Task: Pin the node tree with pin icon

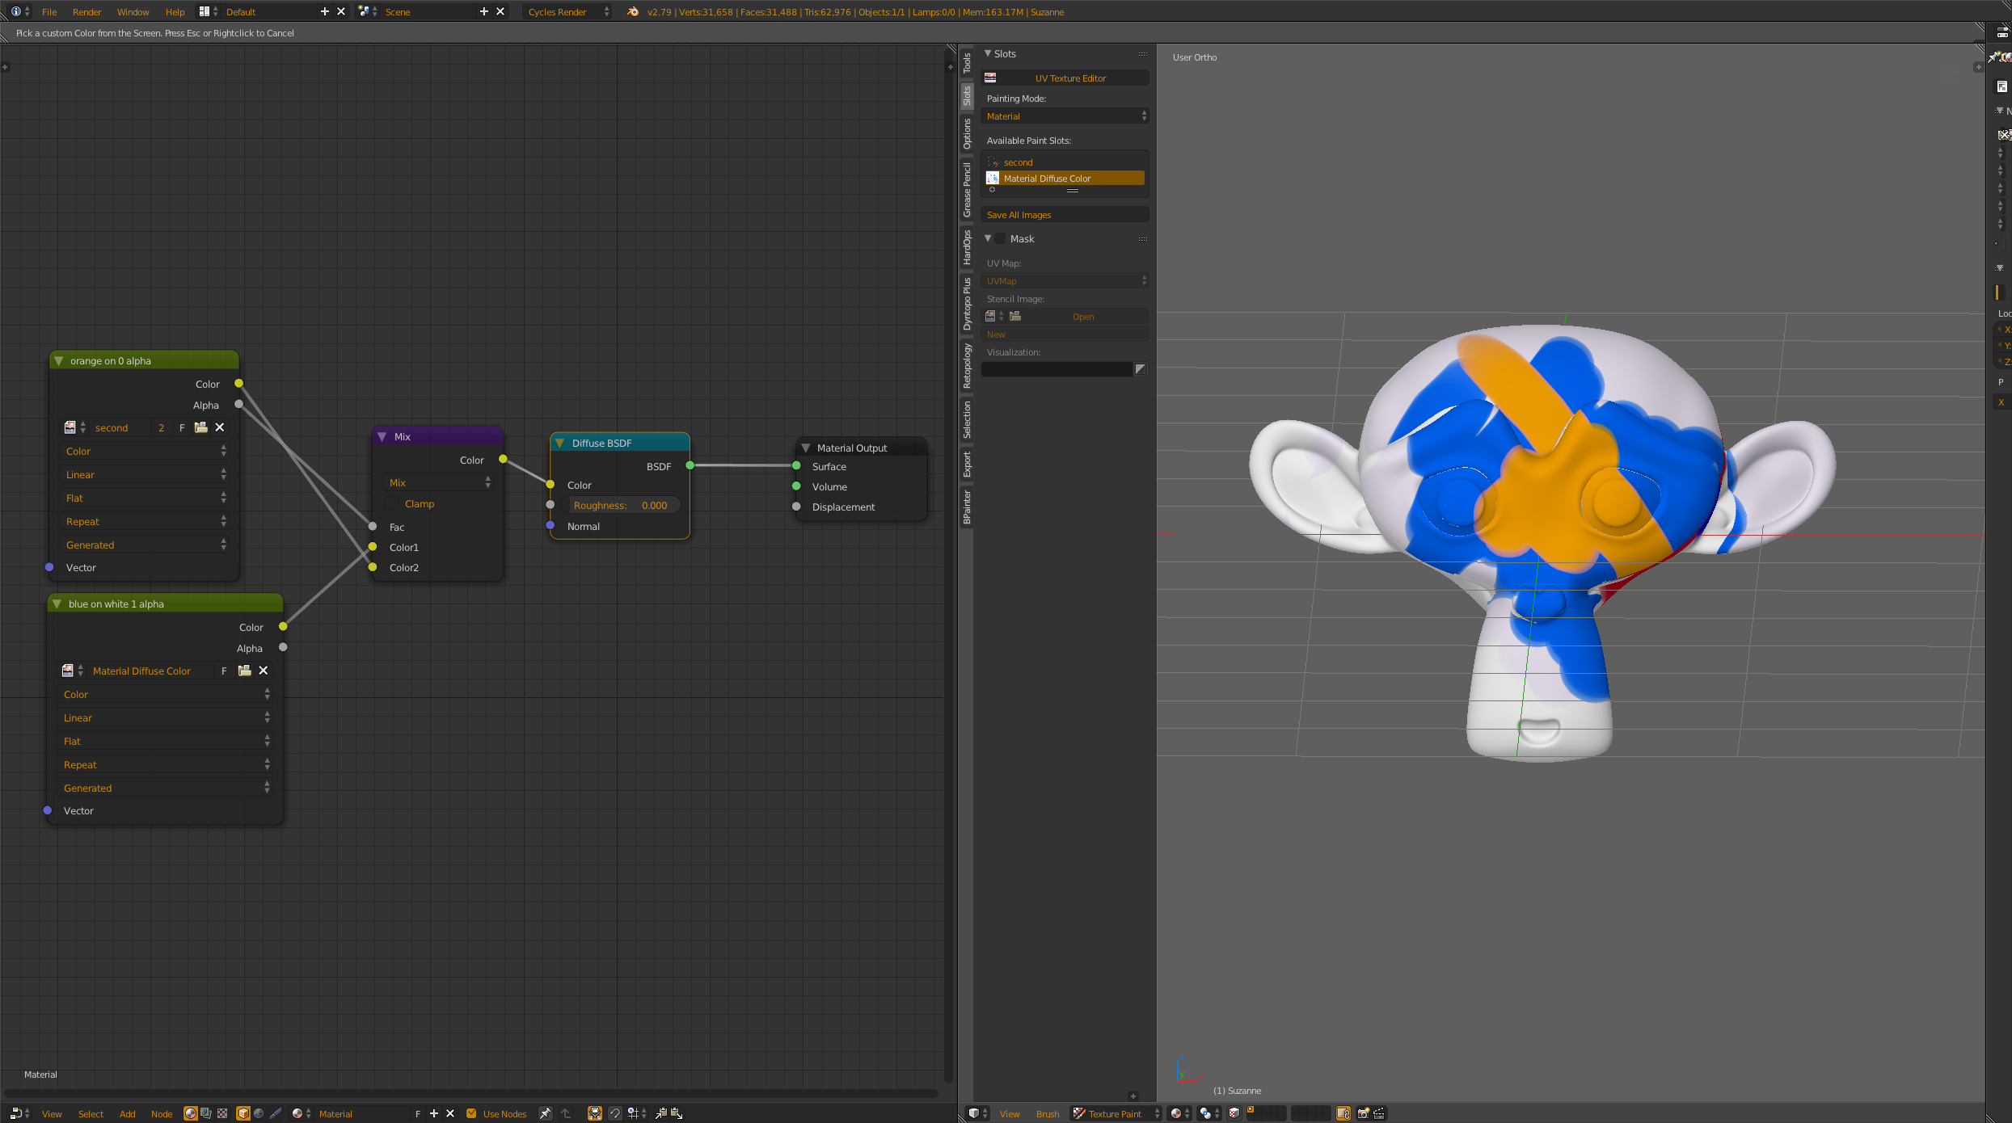Action: point(546,1113)
